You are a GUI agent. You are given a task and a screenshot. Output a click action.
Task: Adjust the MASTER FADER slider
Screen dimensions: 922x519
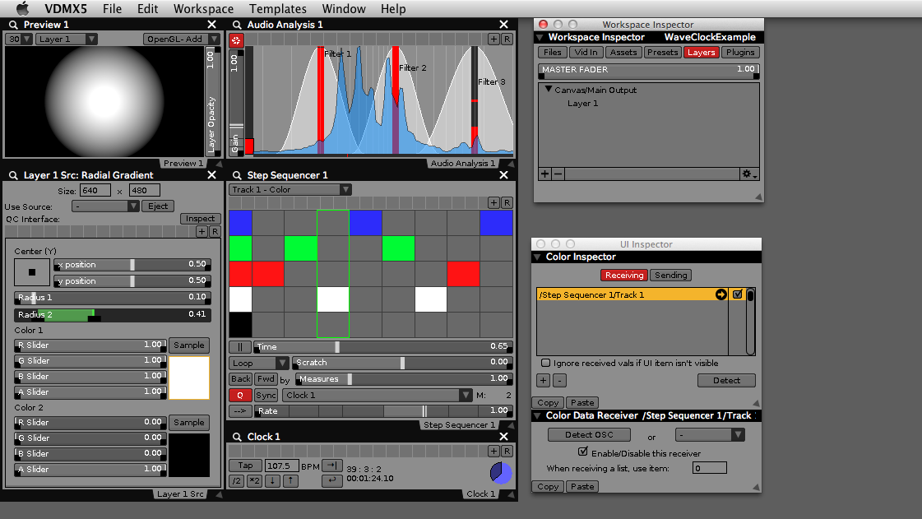(649, 71)
